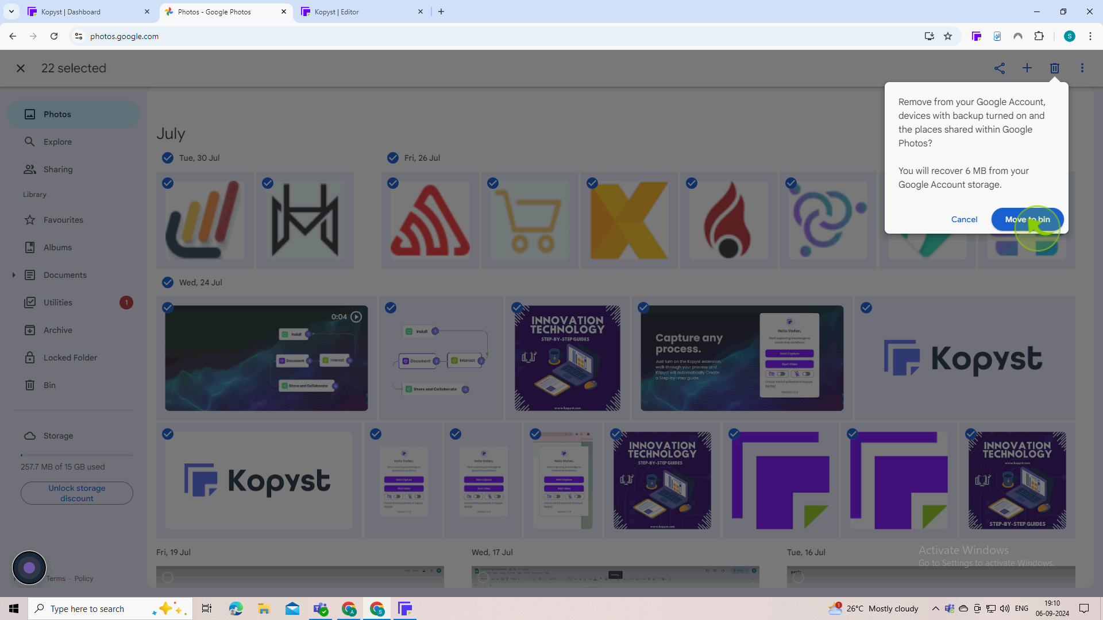Viewport: 1103px width, 620px height.
Task: Clear selection with the X icon
Action: 21,68
